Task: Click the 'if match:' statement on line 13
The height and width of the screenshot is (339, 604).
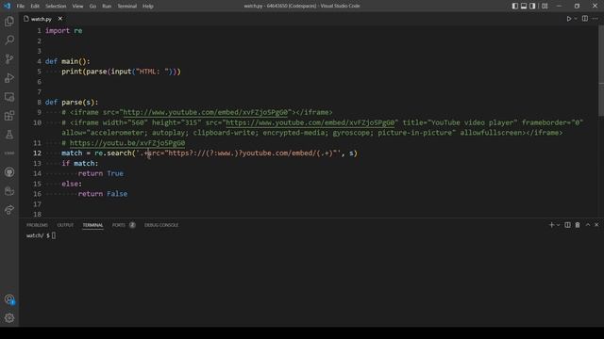Action: 79,163
